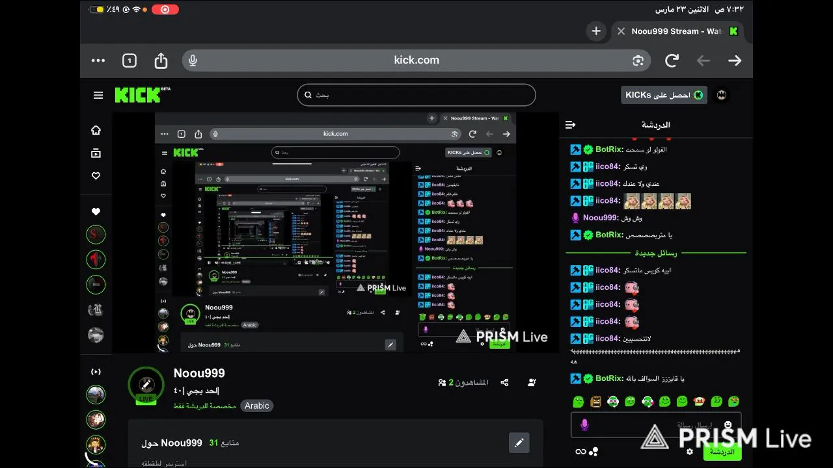Viewport: 833px width, 468px height.
Task: Click the Noou999 channel name title
Action: (199, 373)
